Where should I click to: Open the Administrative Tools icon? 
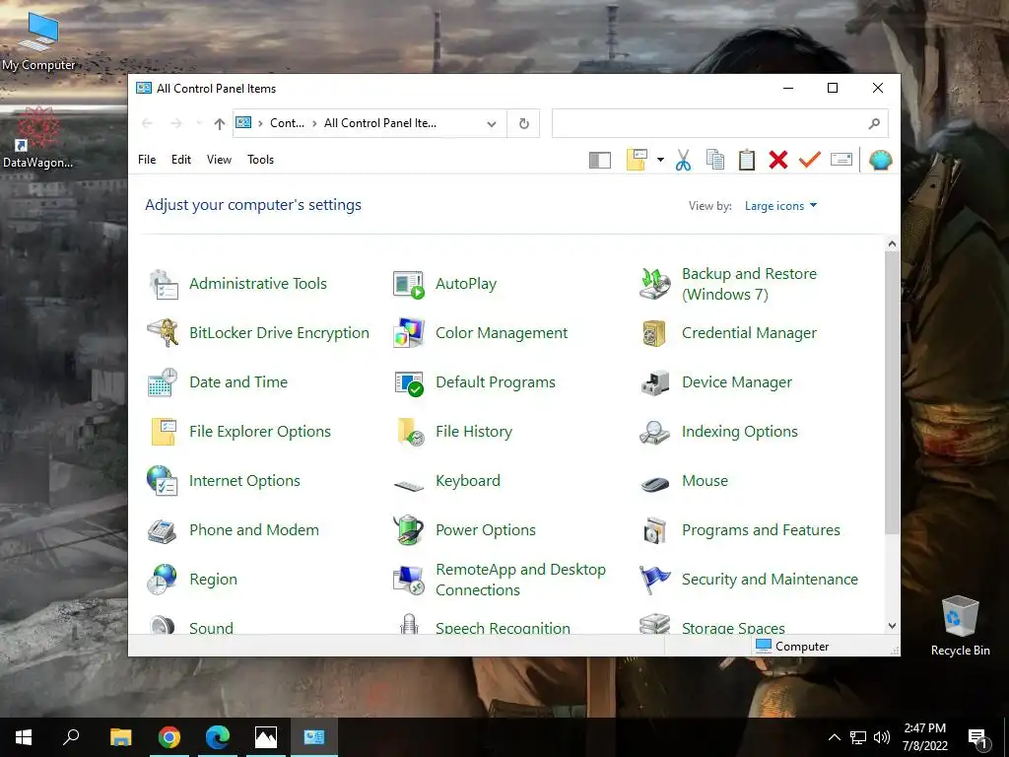click(164, 284)
